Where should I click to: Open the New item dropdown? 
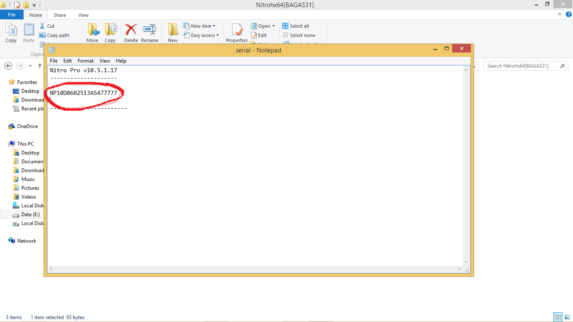click(199, 26)
